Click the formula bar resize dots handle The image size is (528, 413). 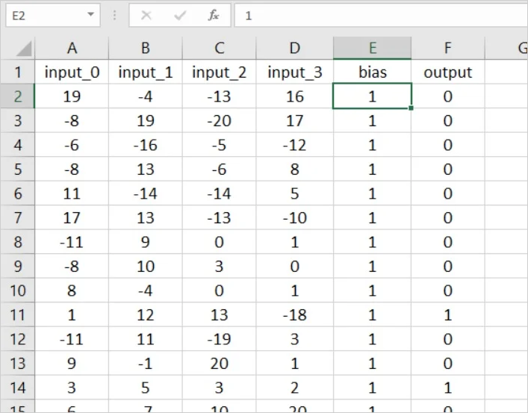tap(114, 15)
